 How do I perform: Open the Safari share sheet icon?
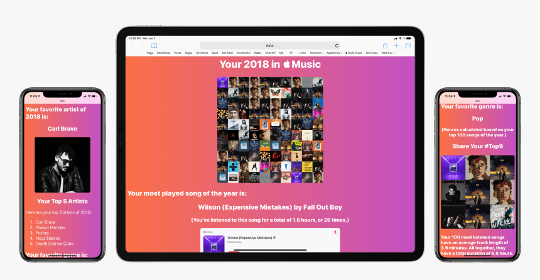(385, 45)
